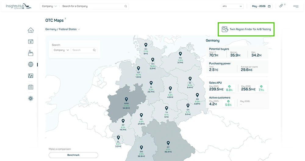Open the Company dropdown in map search

[x=61, y=50]
